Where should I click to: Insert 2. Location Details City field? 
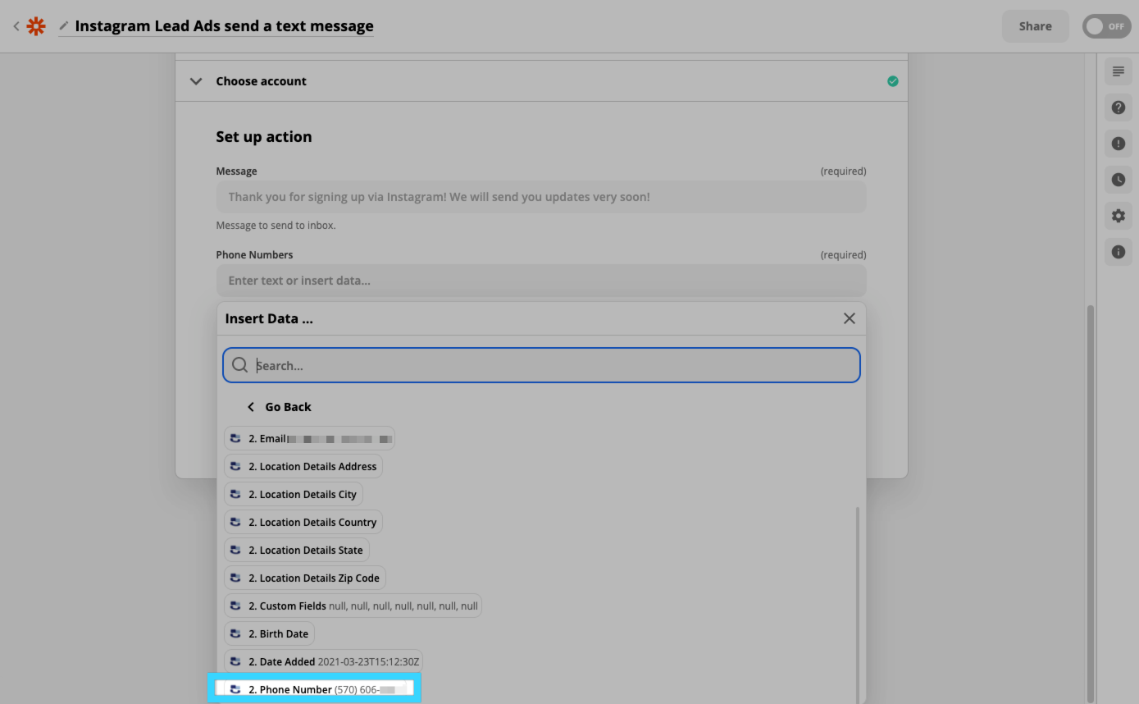[294, 494]
